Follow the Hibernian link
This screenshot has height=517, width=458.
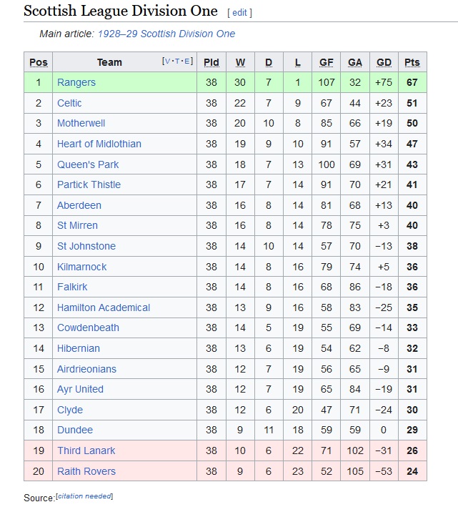point(79,348)
